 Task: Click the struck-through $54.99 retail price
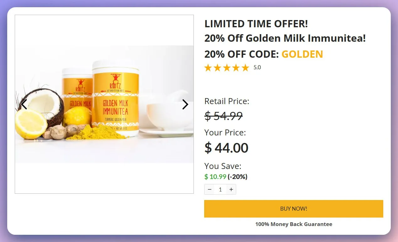tap(224, 116)
